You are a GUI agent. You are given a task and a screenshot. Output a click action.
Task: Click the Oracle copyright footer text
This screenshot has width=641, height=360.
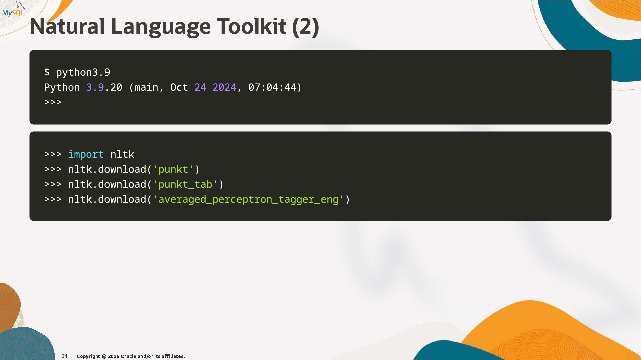coord(131,356)
